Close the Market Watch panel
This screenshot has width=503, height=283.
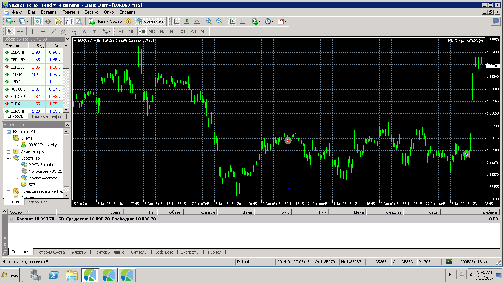pos(67,39)
